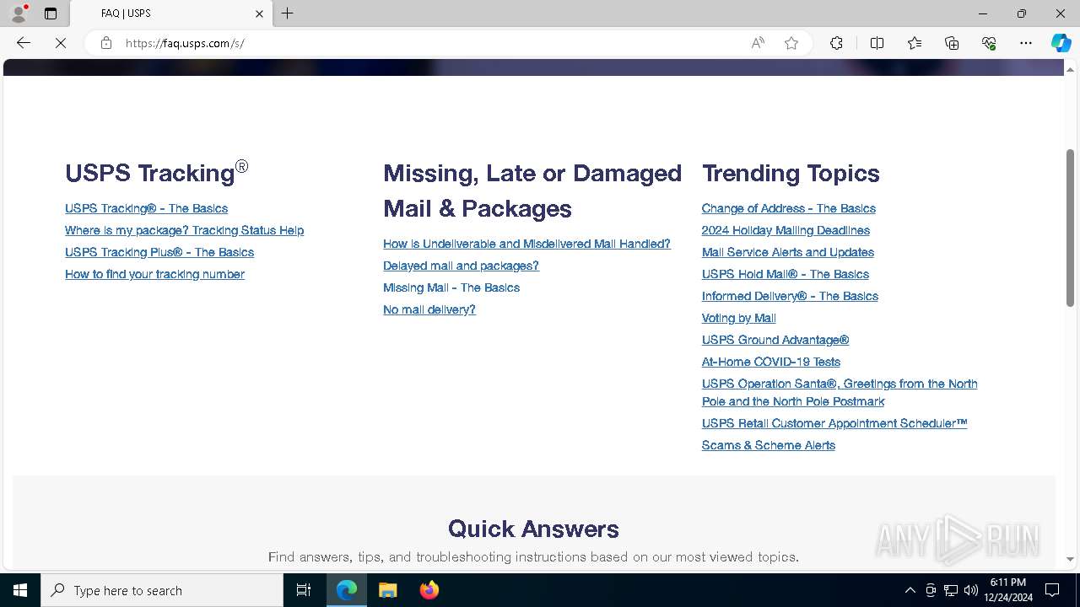Open the tab actions menu icon

tap(51, 13)
